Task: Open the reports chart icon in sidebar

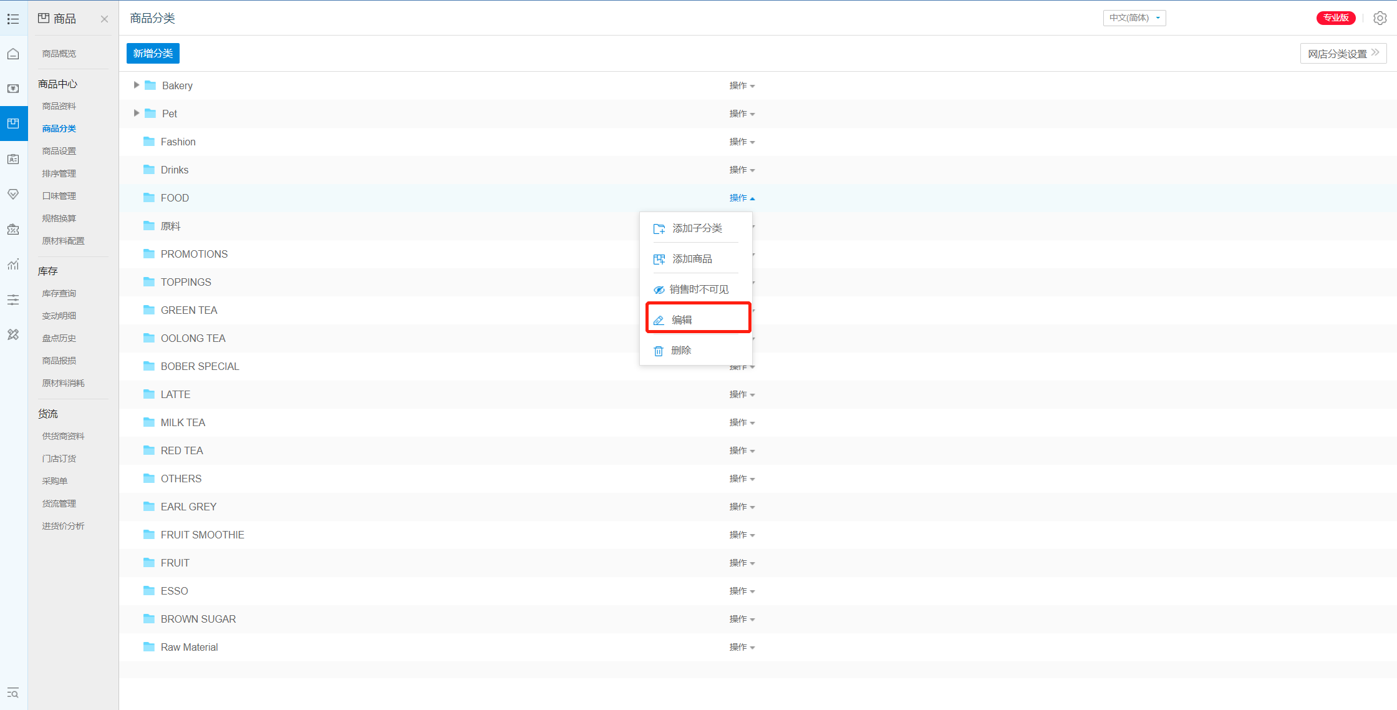Action: pos(13,265)
